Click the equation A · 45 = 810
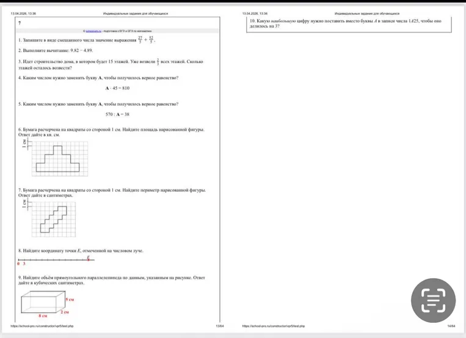This screenshot has width=466, height=338. coord(117,88)
